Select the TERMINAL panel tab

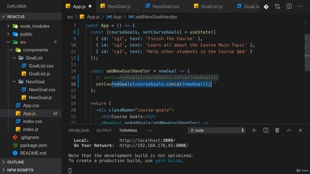click(x=128, y=130)
